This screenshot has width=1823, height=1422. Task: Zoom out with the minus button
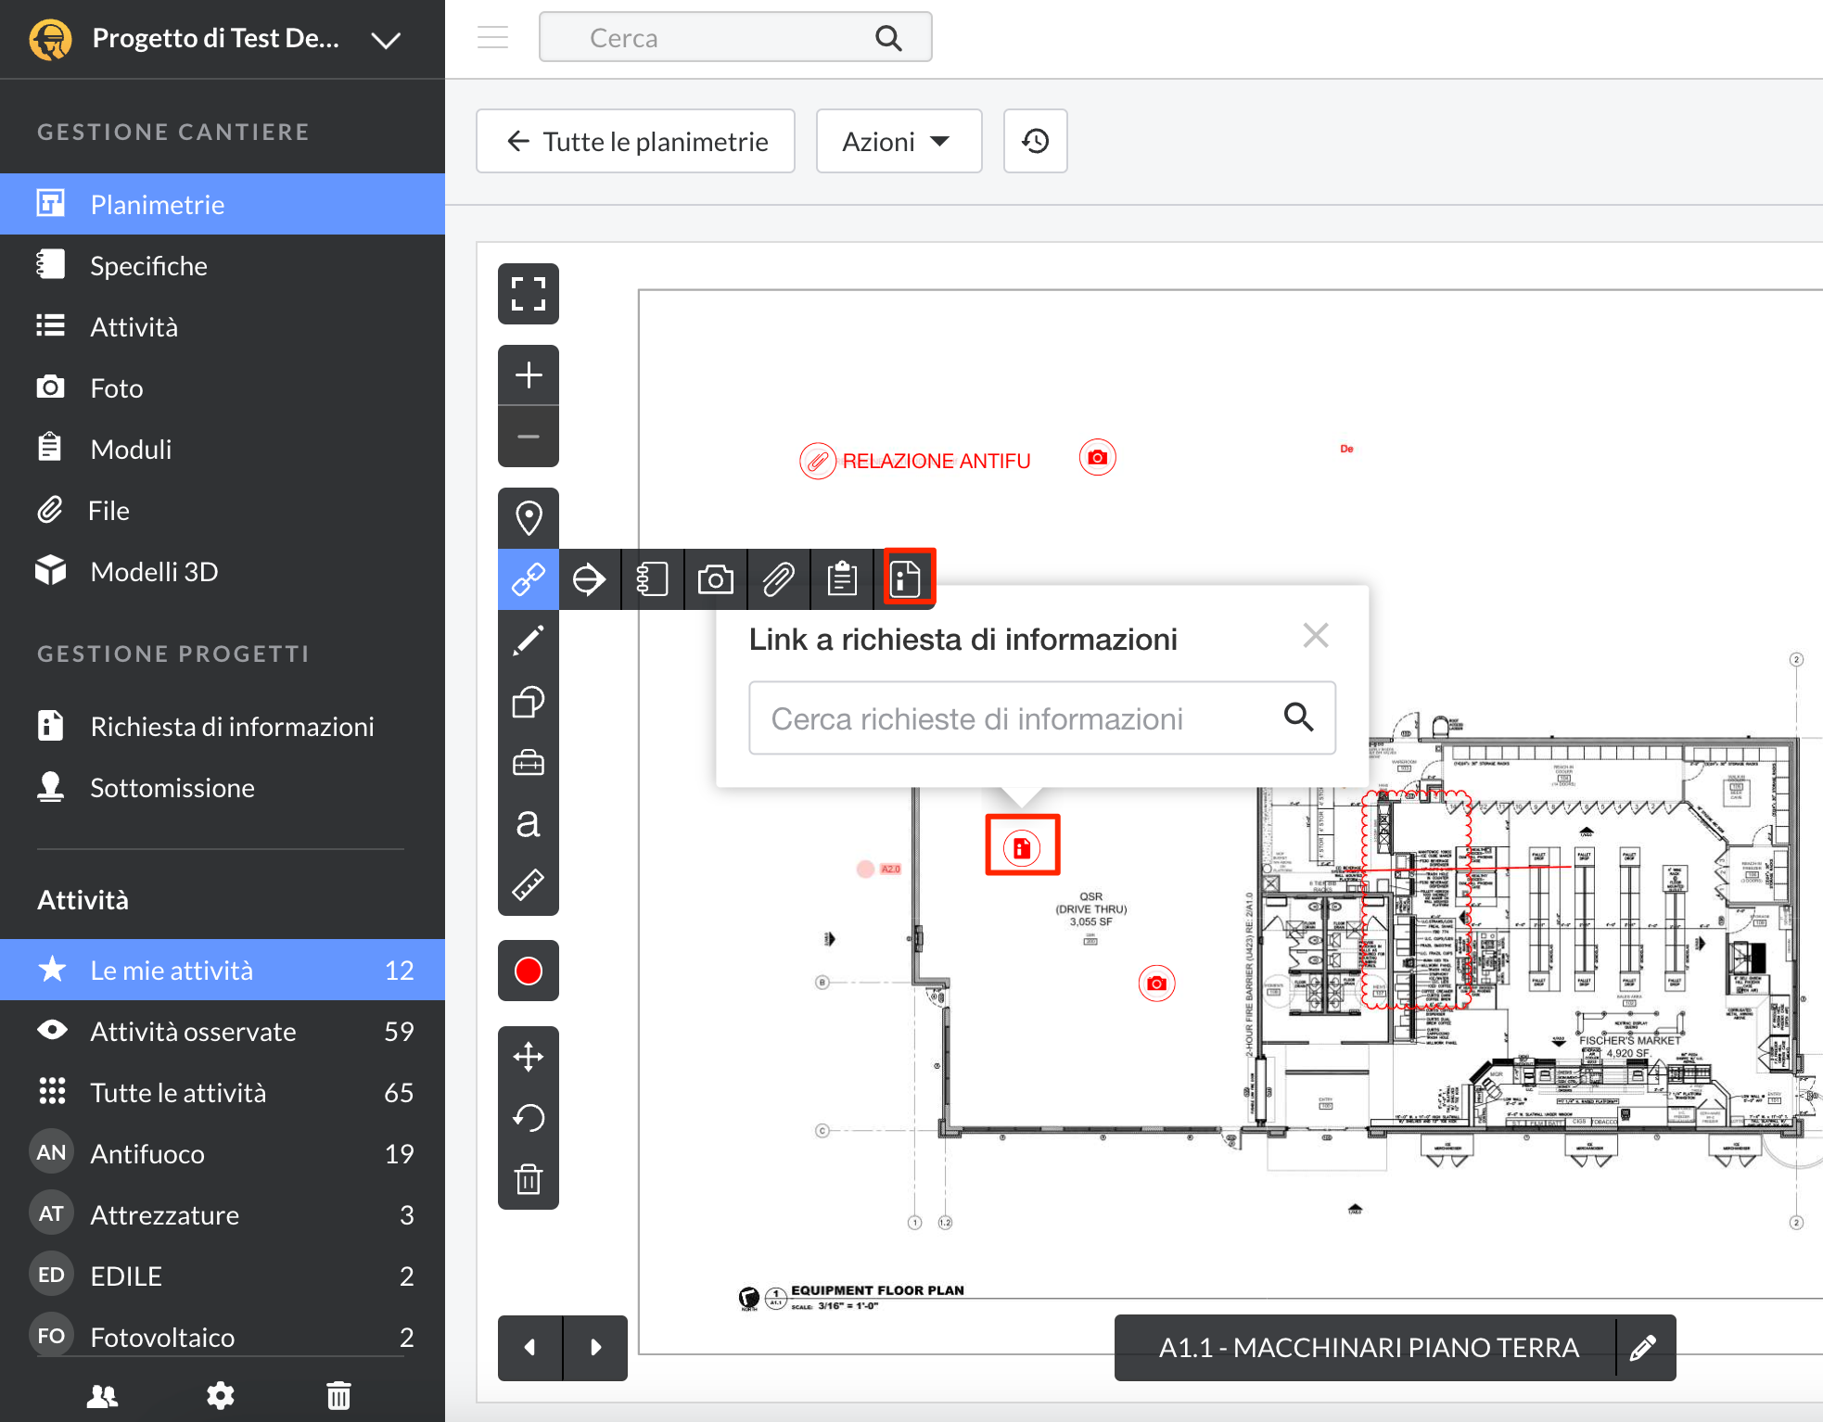[x=529, y=437]
